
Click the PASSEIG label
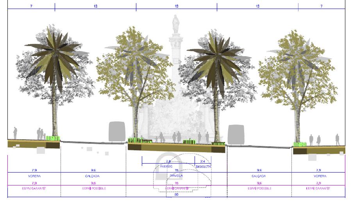[165, 166]
